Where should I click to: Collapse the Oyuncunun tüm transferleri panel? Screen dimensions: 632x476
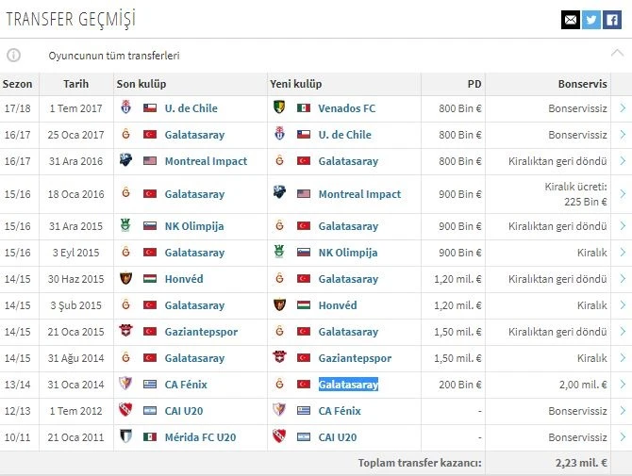tap(618, 55)
